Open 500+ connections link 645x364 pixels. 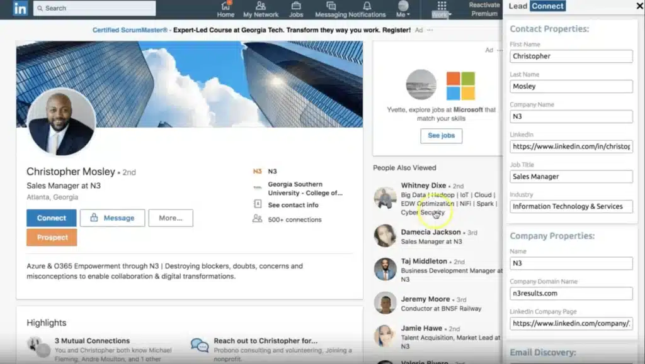click(x=295, y=219)
